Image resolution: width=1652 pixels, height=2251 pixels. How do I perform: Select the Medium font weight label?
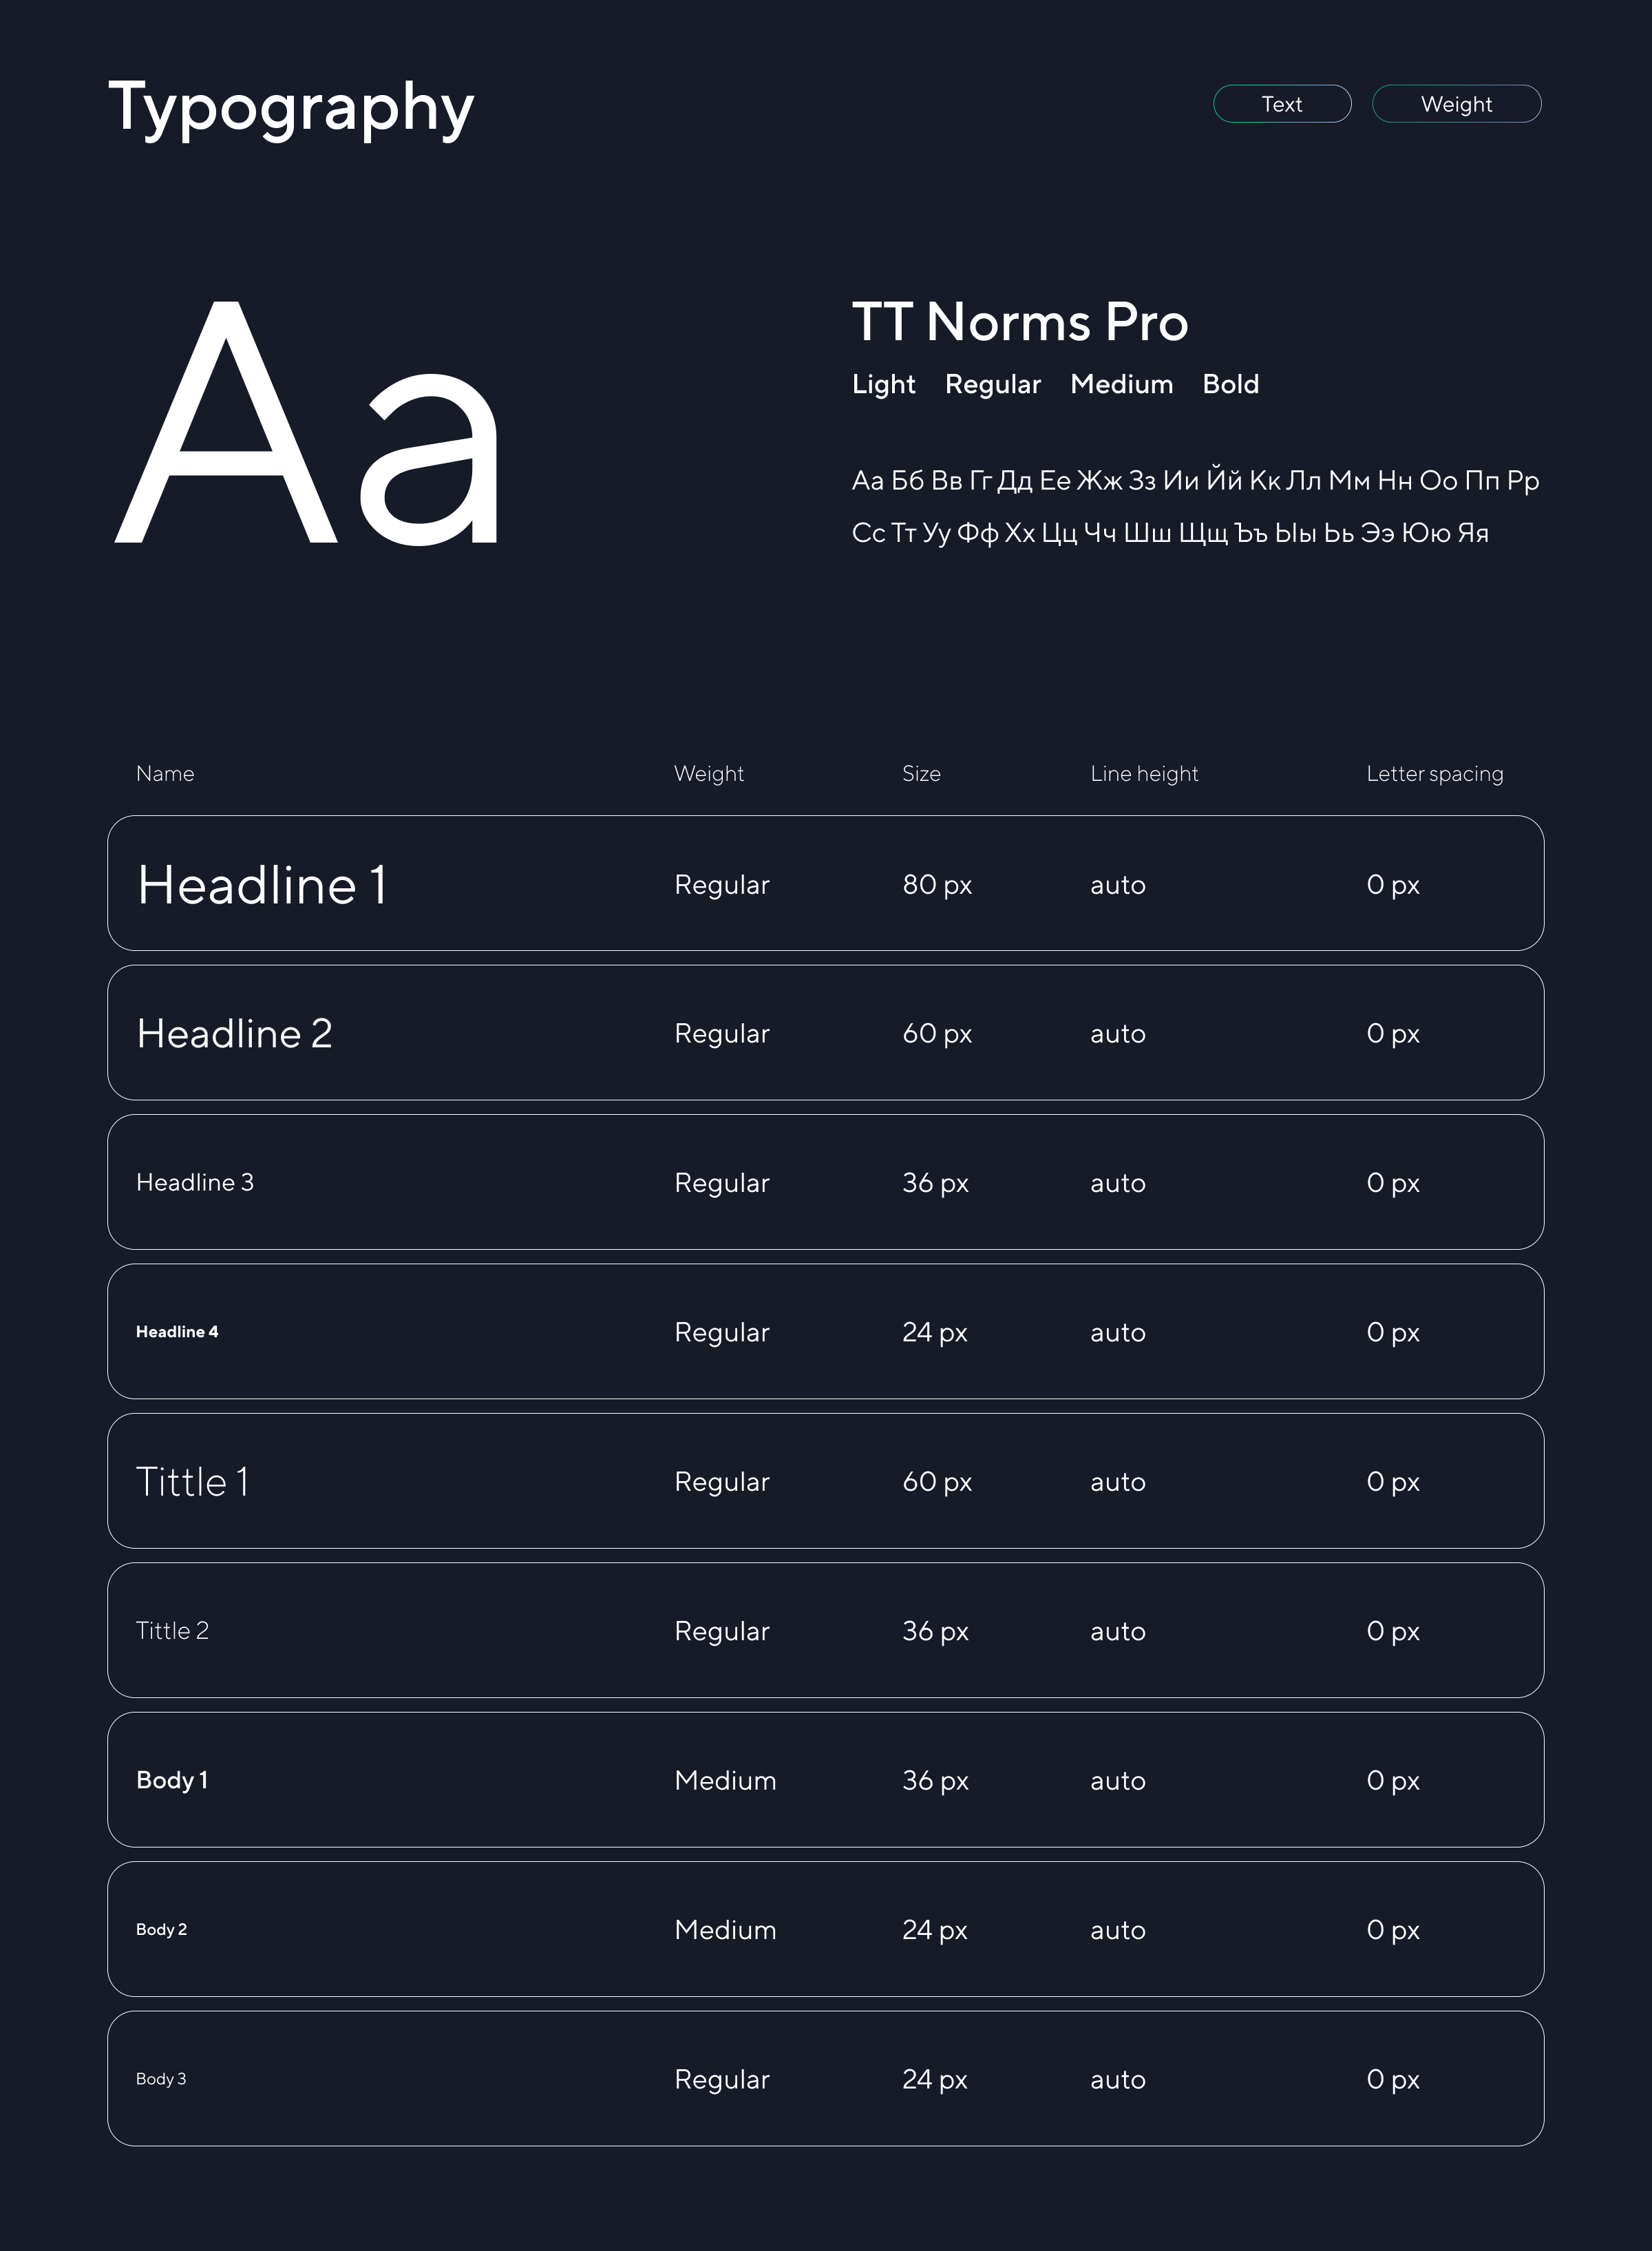1121,384
